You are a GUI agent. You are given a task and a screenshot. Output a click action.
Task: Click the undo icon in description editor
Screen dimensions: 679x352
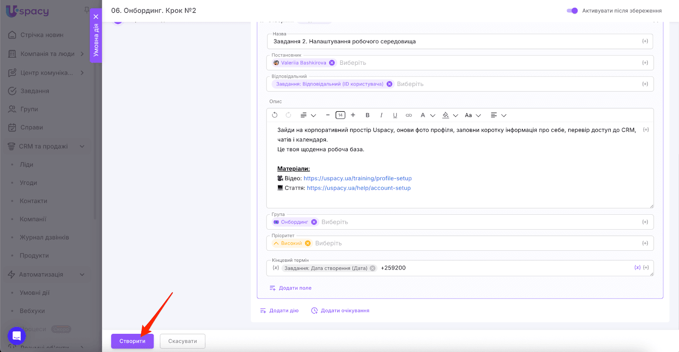[x=275, y=115]
